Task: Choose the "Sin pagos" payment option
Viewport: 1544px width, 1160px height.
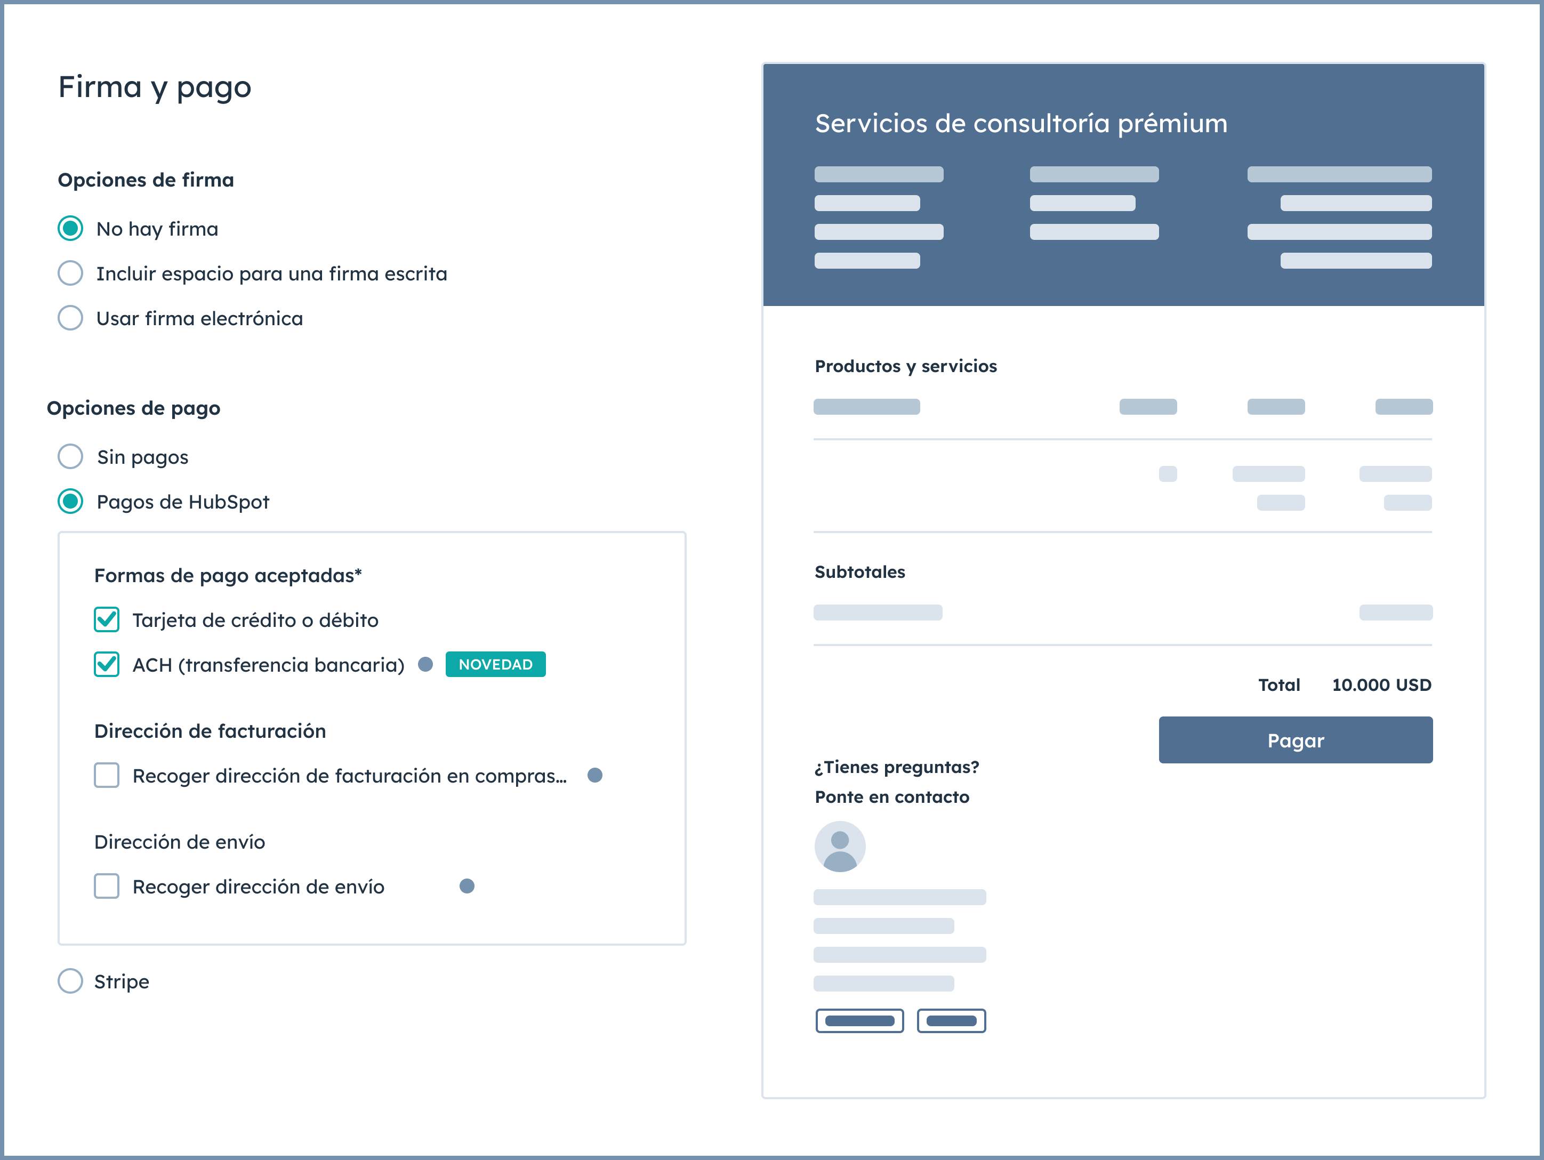Action: click(x=70, y=456)
